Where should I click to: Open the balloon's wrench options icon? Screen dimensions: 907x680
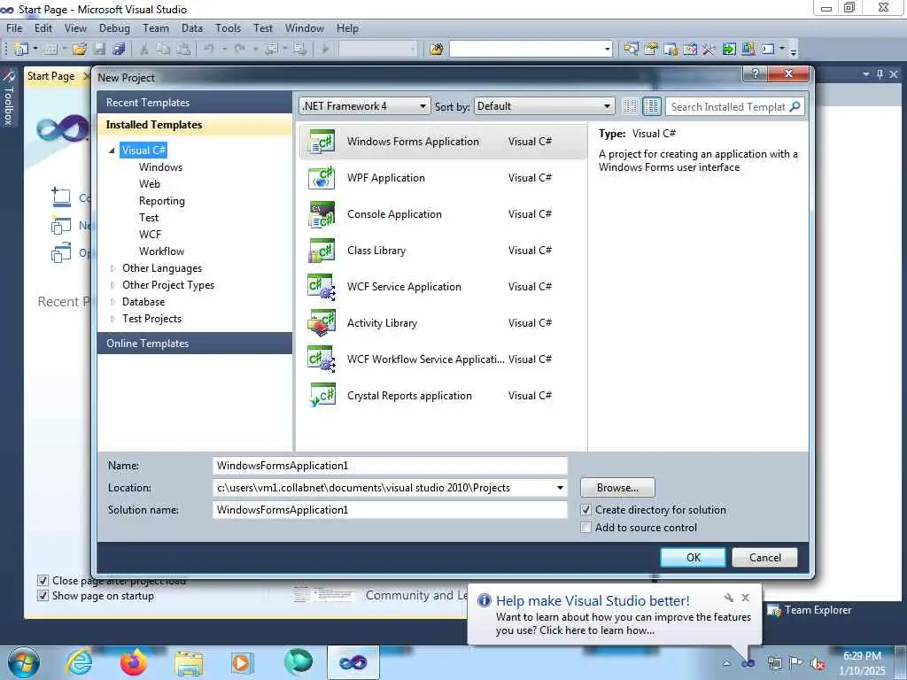point(729,598)
